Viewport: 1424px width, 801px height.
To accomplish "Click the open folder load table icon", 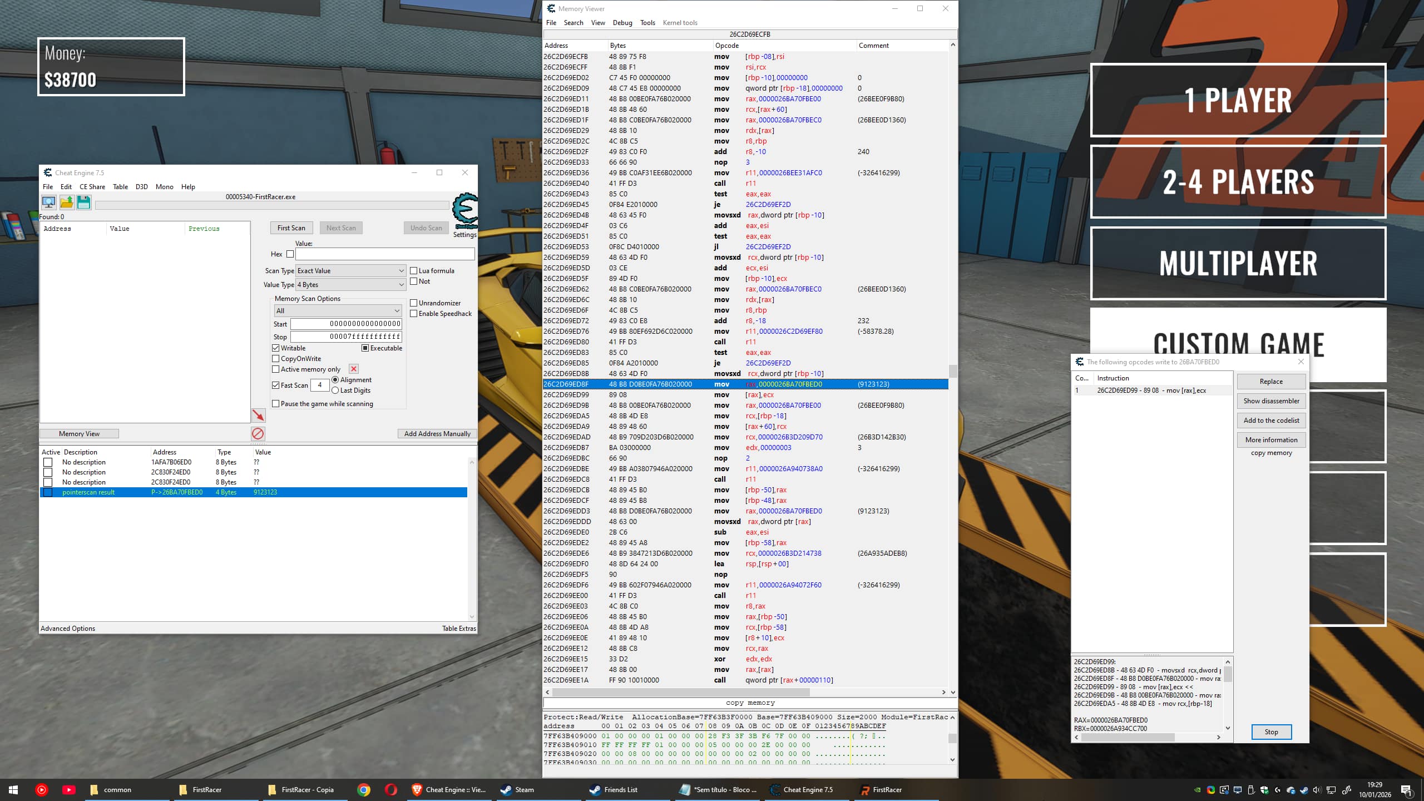I will [x=67, y=202].
